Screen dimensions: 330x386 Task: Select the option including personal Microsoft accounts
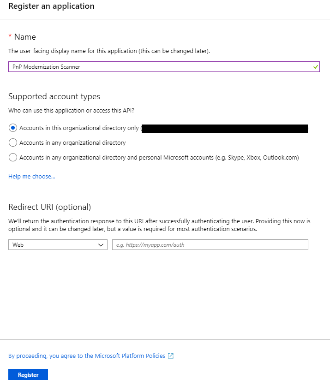[x=13, y=157]
